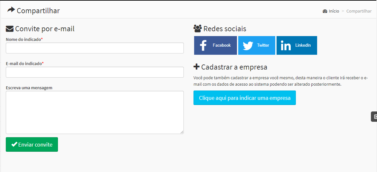The image size is (377, 172).
Task: Click the message textarea resize handle
Action: point(182,132)
